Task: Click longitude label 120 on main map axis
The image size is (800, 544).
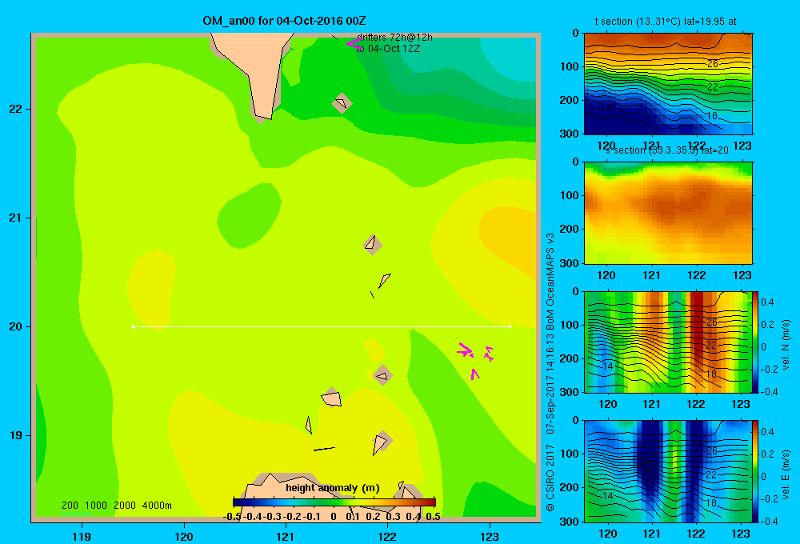Action: (184, 536)
